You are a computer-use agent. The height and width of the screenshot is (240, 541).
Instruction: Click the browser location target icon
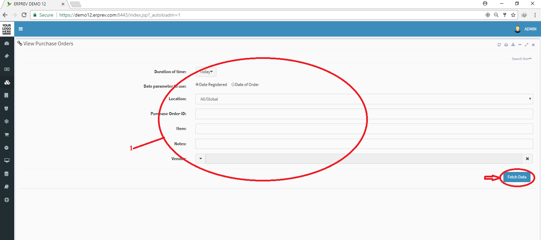pos(488,15)
